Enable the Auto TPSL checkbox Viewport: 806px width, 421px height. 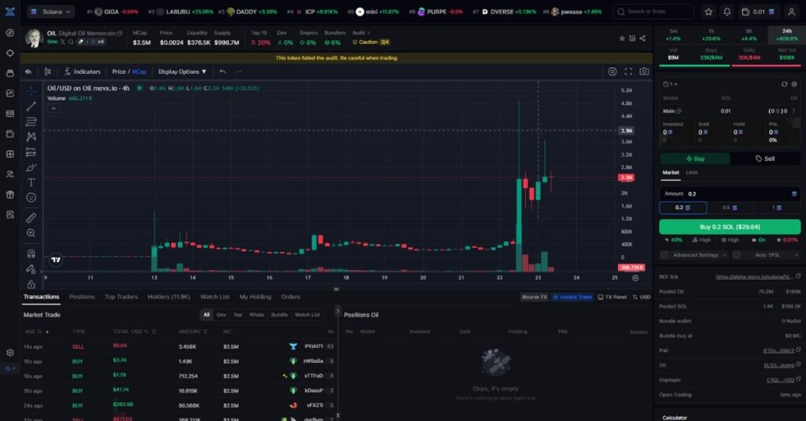click(736, 254)
